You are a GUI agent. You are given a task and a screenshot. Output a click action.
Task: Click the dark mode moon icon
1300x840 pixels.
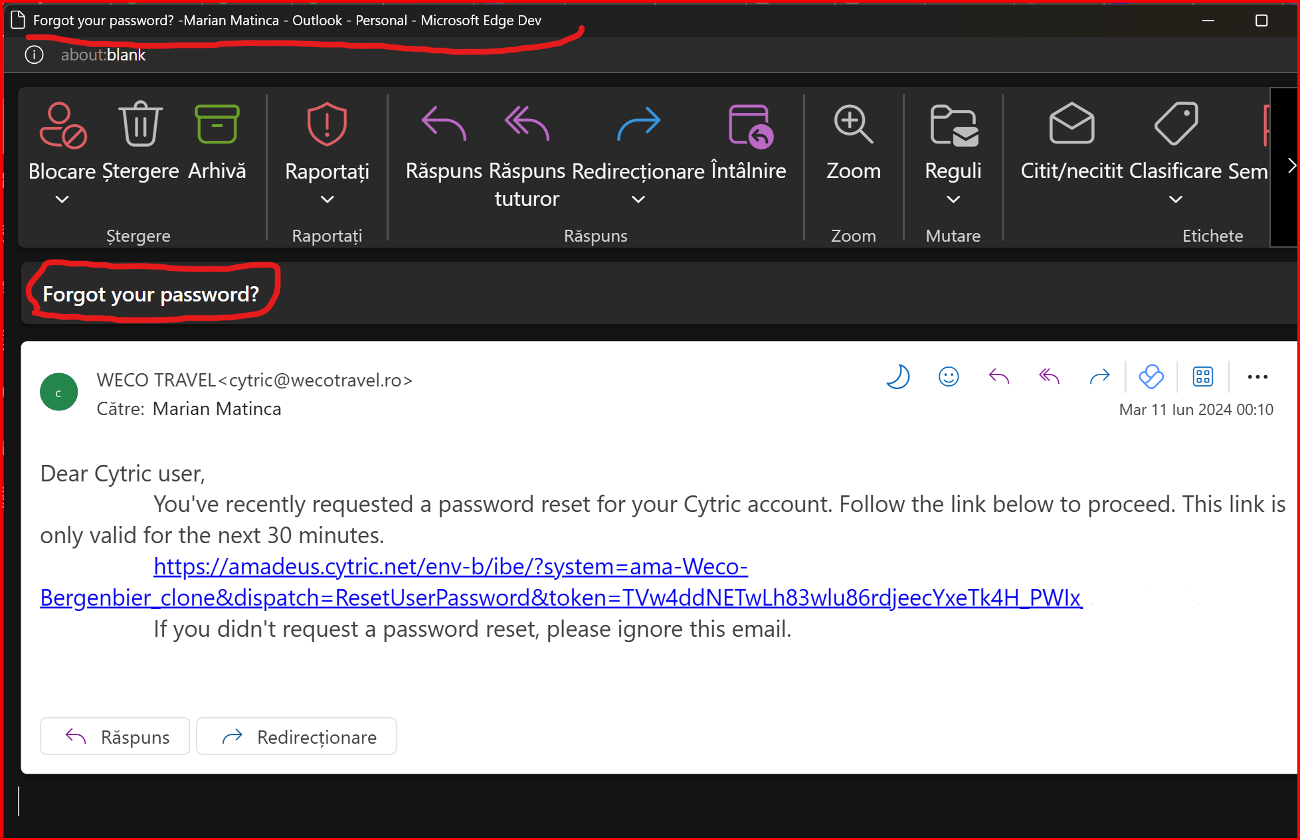click(897, 377)
